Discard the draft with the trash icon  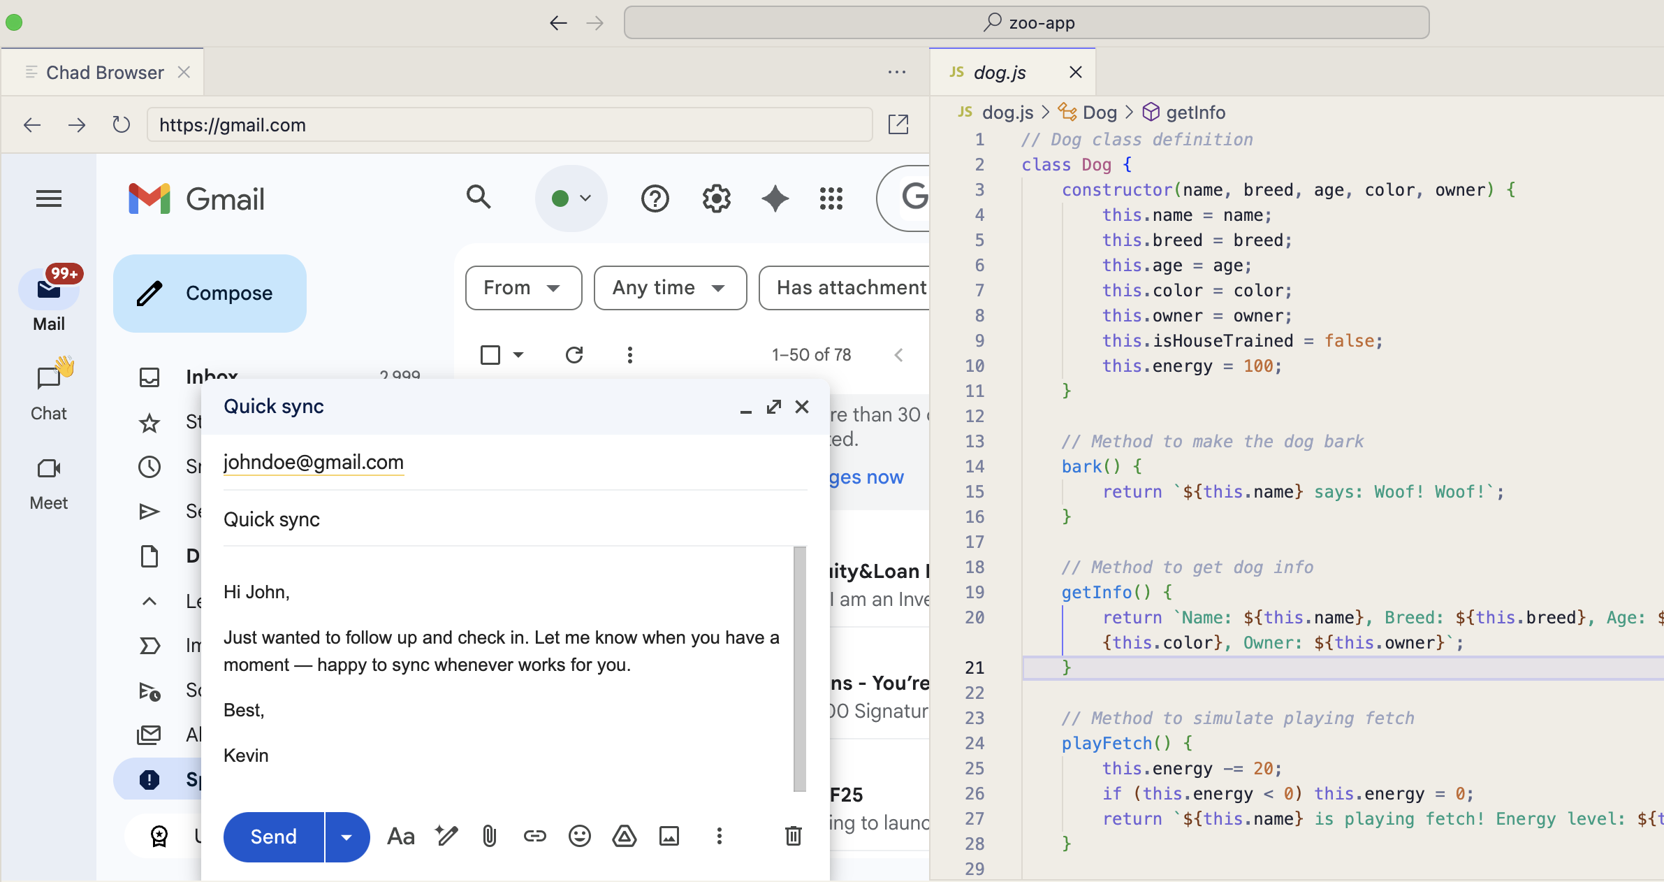(x=793, y=836)
